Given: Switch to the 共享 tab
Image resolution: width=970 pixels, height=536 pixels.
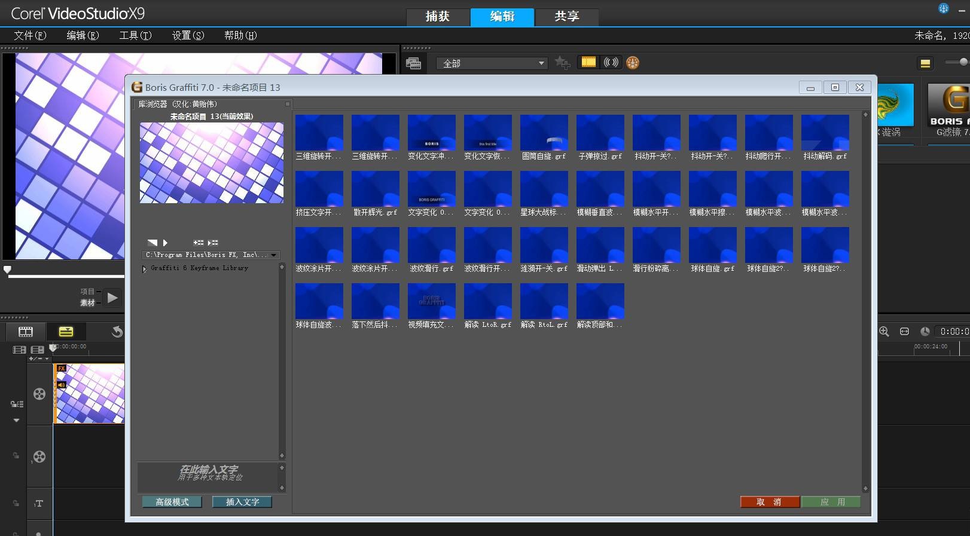Looking at the screenshot, I should pyautogui.click(x=566, y=17).
